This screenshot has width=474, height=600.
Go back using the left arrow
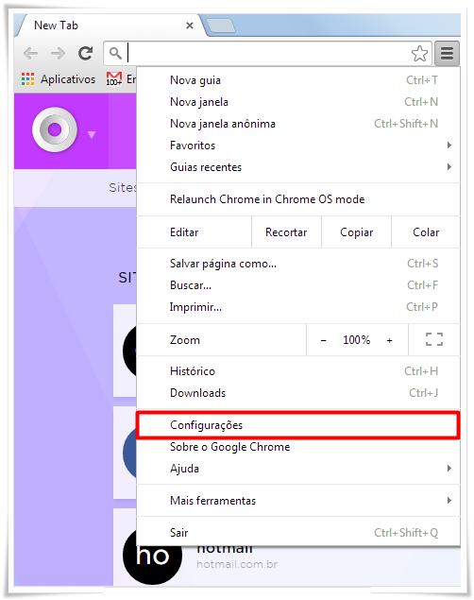pos(30,53)
